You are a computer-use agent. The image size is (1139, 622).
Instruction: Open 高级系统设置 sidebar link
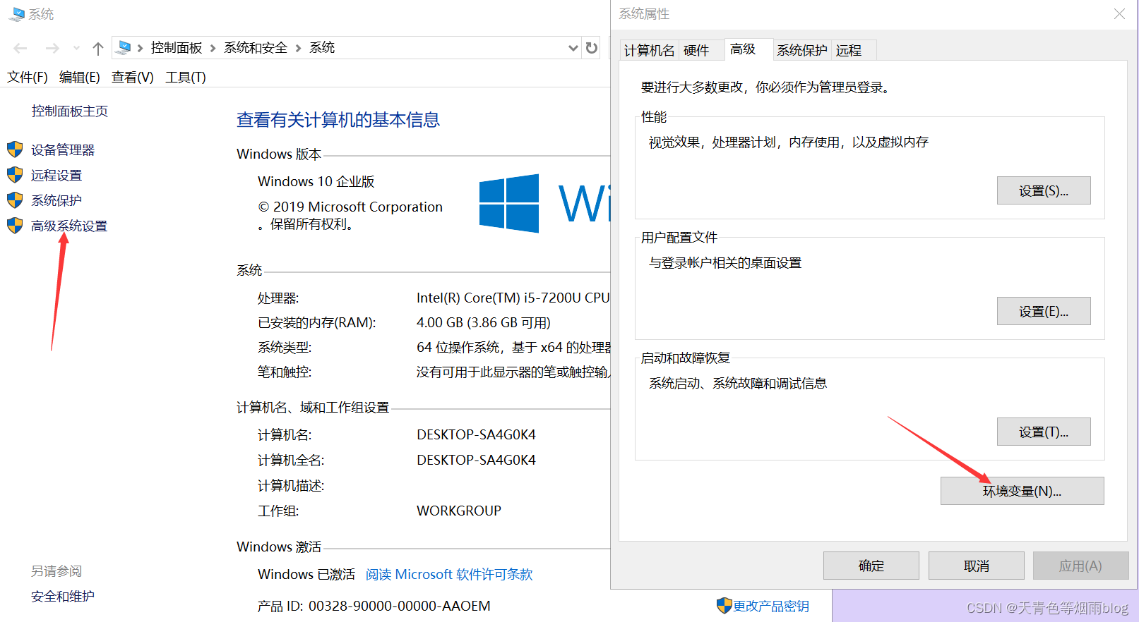pyautogui.click(x=69, y=226)
